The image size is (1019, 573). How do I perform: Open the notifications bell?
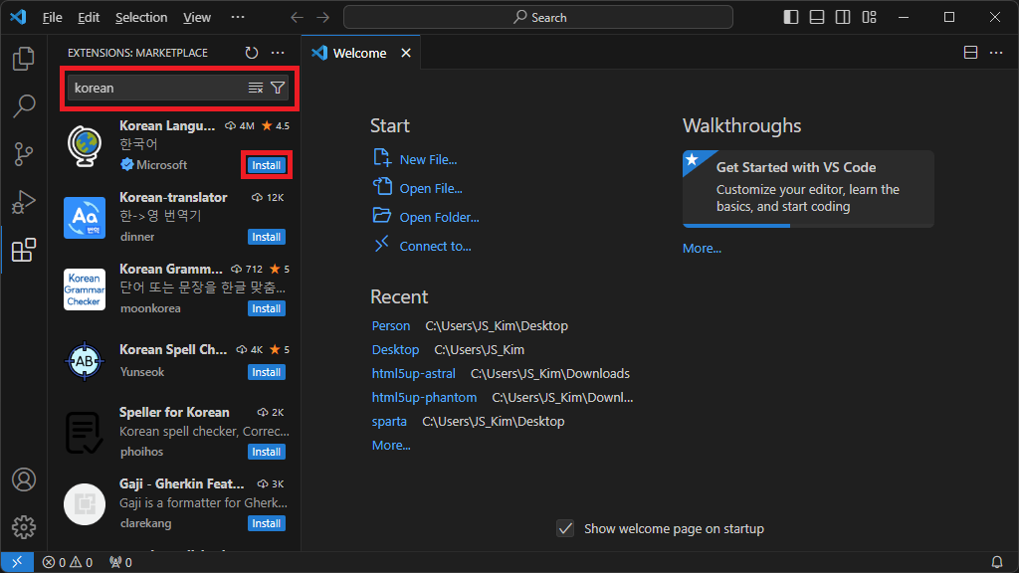996,562
